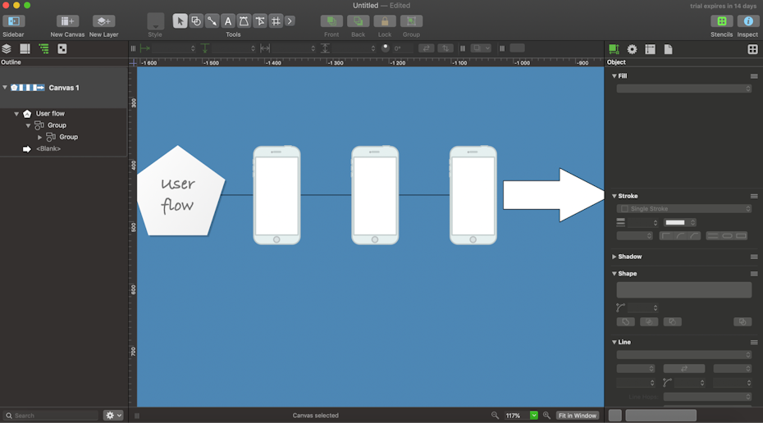Expand more tools with the chevron button
The image size is (763, 423).
(x=290, y=21)
